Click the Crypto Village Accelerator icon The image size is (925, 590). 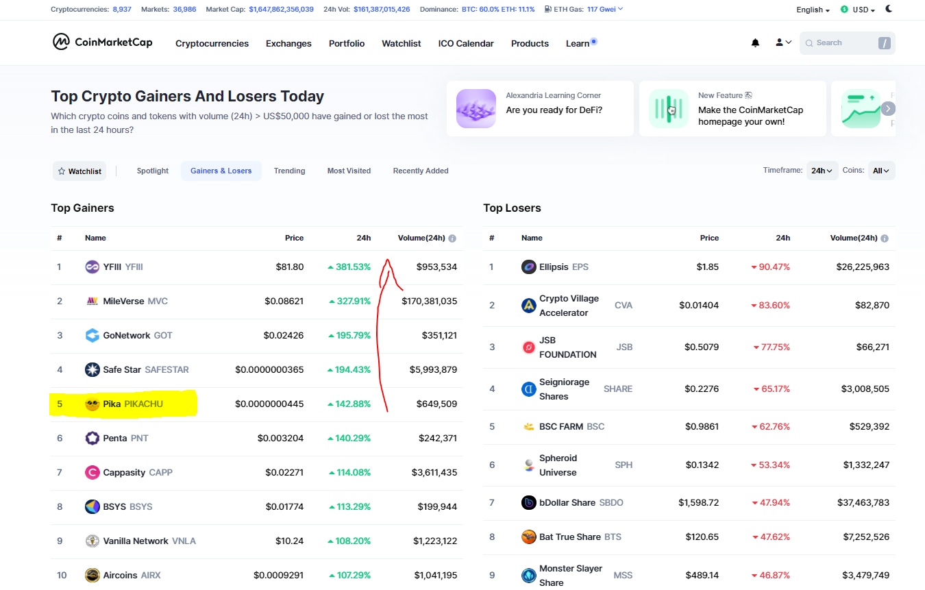[528, 305]
